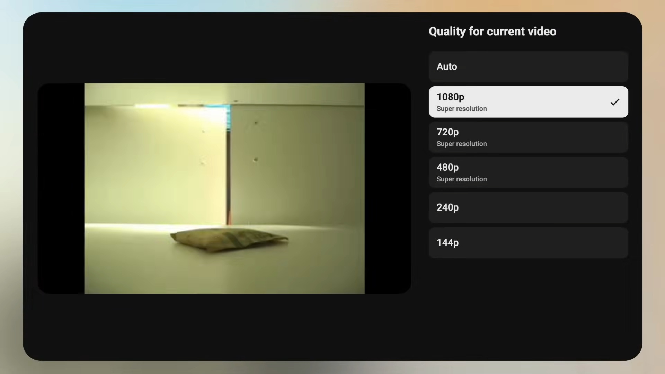Viewport: 665px width, 374px height.
Task: Click the Super resolution label under 1080p
Action: [x=461, y=108]
